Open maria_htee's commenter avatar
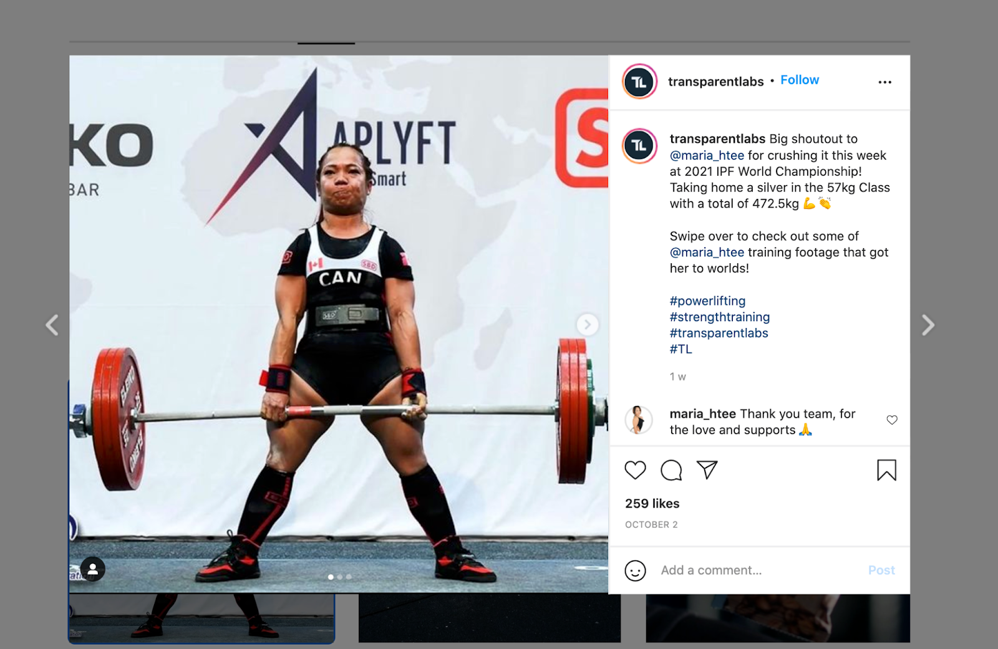Screen dimensions: 998x649 tap(638, 420)
